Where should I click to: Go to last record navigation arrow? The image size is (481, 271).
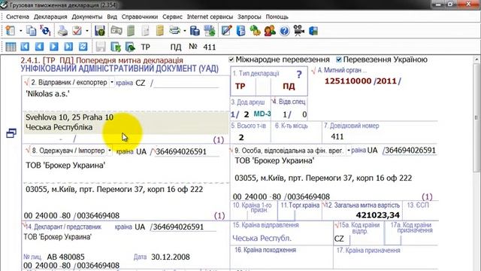pos(68,47)
